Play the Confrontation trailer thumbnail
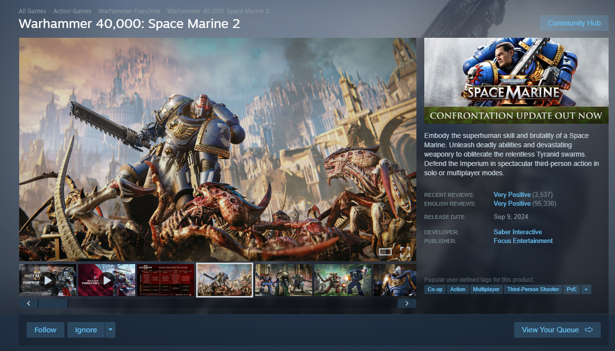This screenshot has width=615, height=351. point(48,280)
